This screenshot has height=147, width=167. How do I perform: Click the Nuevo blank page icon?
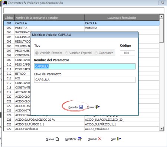pos(57,139)
